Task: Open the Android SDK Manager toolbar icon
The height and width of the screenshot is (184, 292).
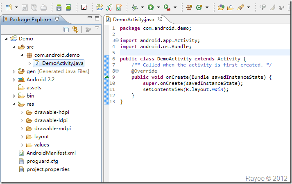Action: click(59, 7)
